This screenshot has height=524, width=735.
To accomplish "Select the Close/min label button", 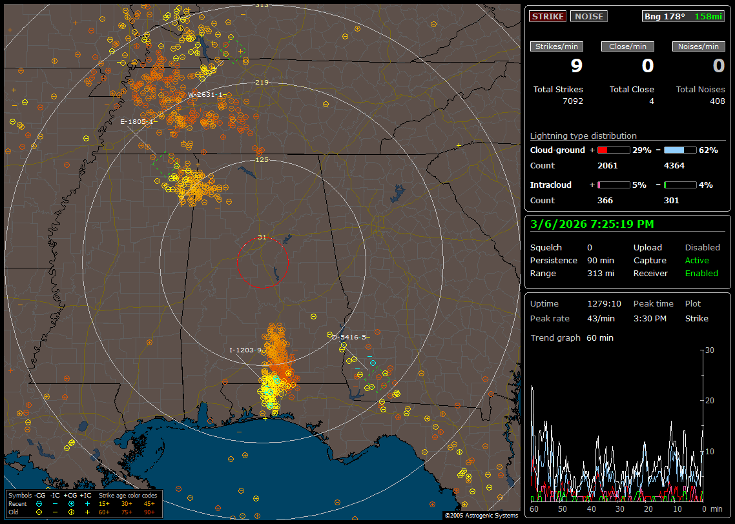I will click(628, 46).
